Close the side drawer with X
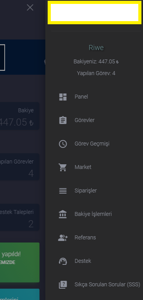143x300 pixels. point(30,8)
